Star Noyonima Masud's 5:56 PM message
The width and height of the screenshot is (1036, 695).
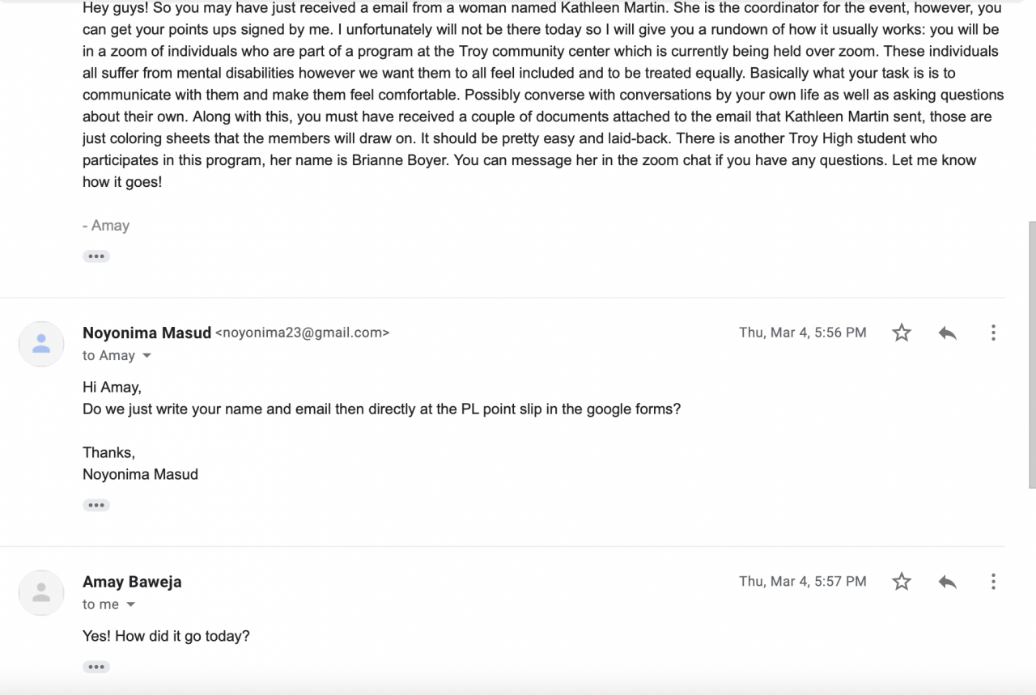pyautogui.click(x=902, y=333)
